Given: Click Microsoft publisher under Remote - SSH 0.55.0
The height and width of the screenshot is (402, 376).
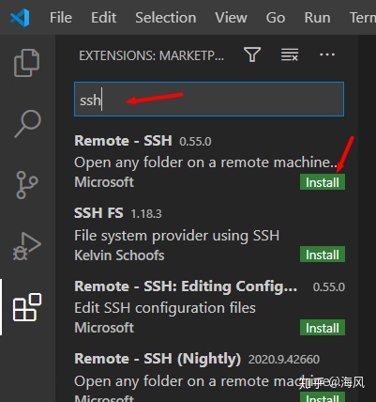Looking at the screenshot, I should click(x=104, y=182).
